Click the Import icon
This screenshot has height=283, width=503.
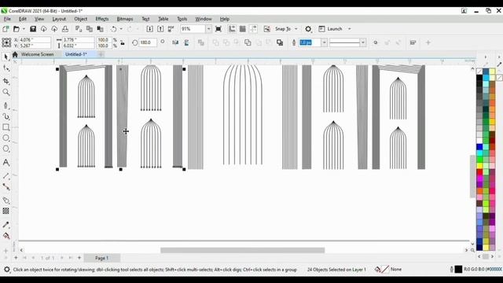(x=149, y=29)
